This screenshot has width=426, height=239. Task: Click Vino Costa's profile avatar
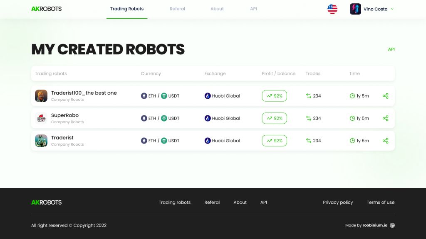[x=355, y=9]
